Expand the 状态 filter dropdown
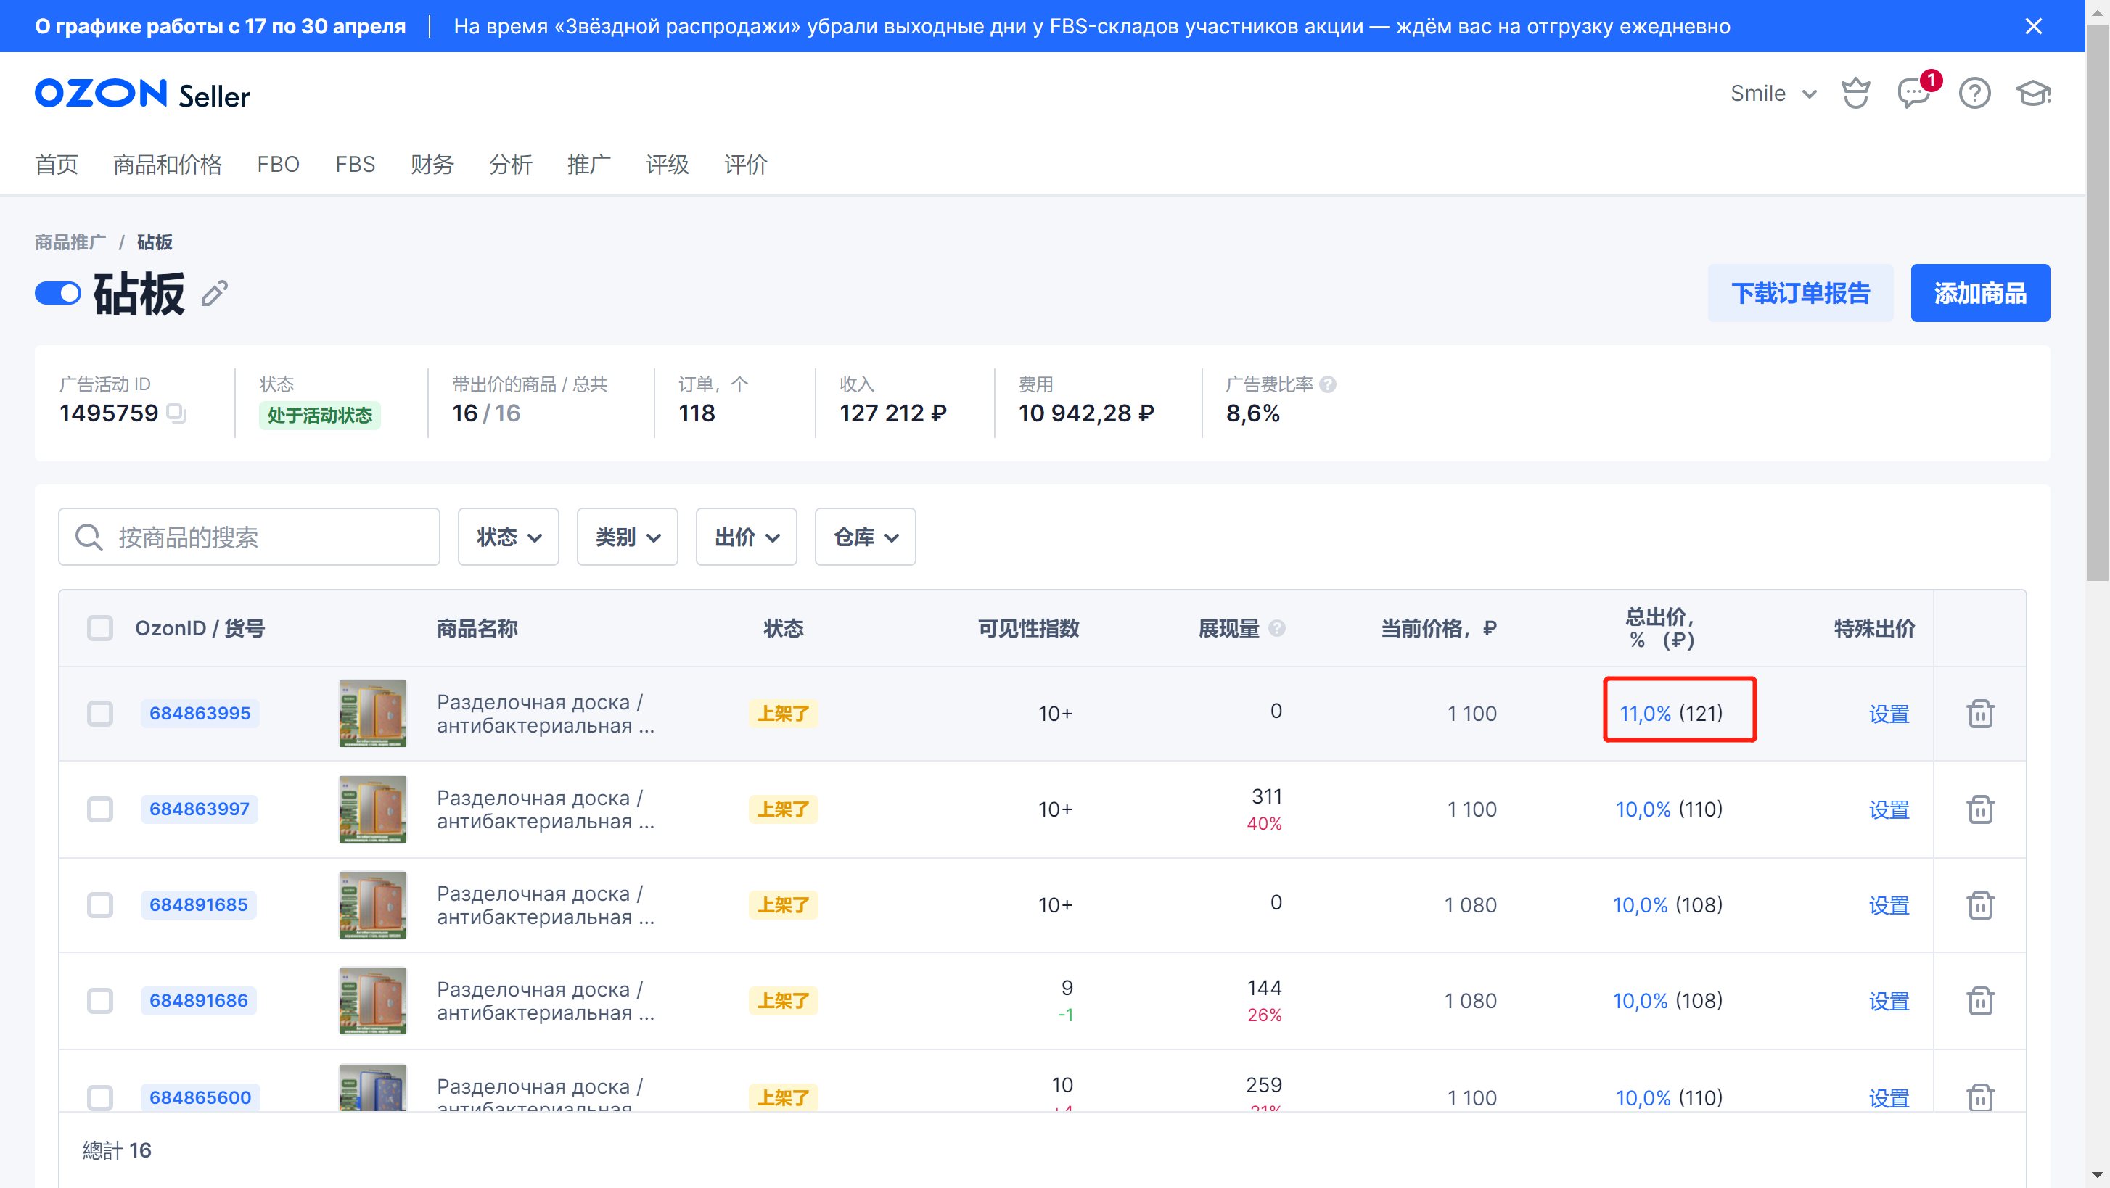The image size is (2110, 1188). (x=508, y=537)
